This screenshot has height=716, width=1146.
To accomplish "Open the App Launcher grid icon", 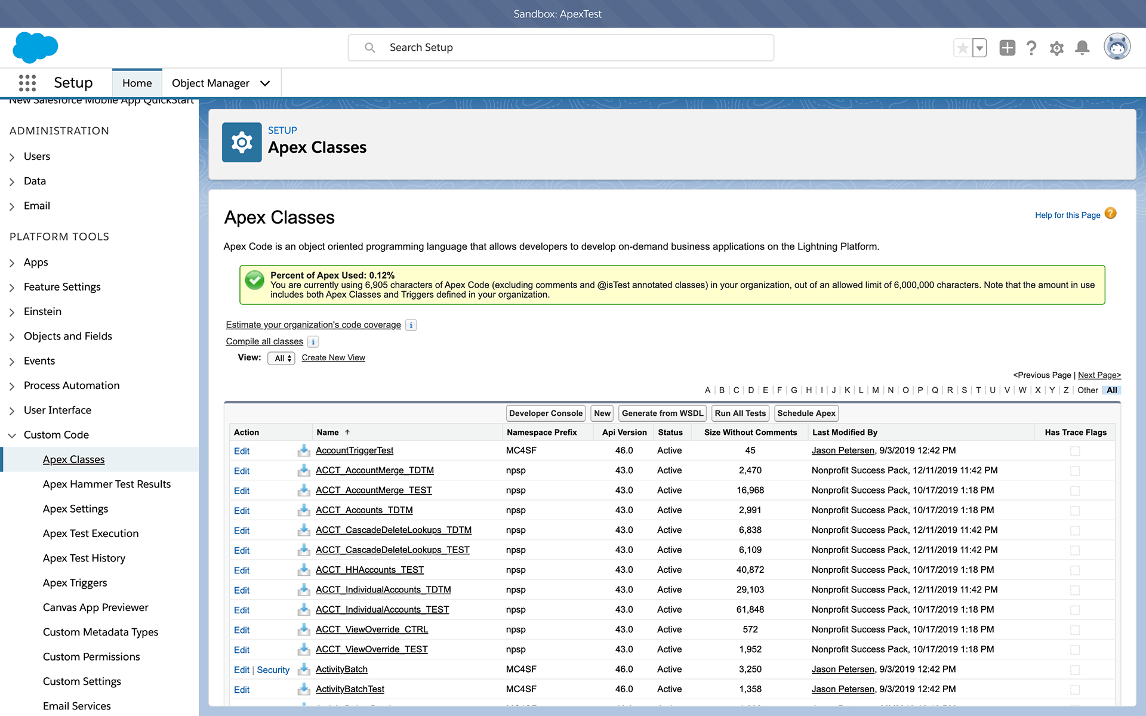I will [x=27, y=83].
